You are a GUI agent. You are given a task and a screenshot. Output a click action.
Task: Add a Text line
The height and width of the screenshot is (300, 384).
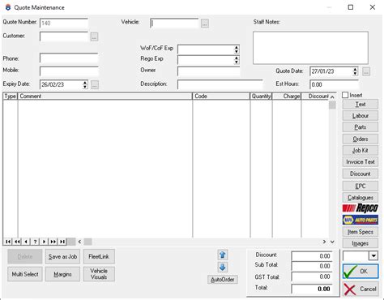click(361, 105)
